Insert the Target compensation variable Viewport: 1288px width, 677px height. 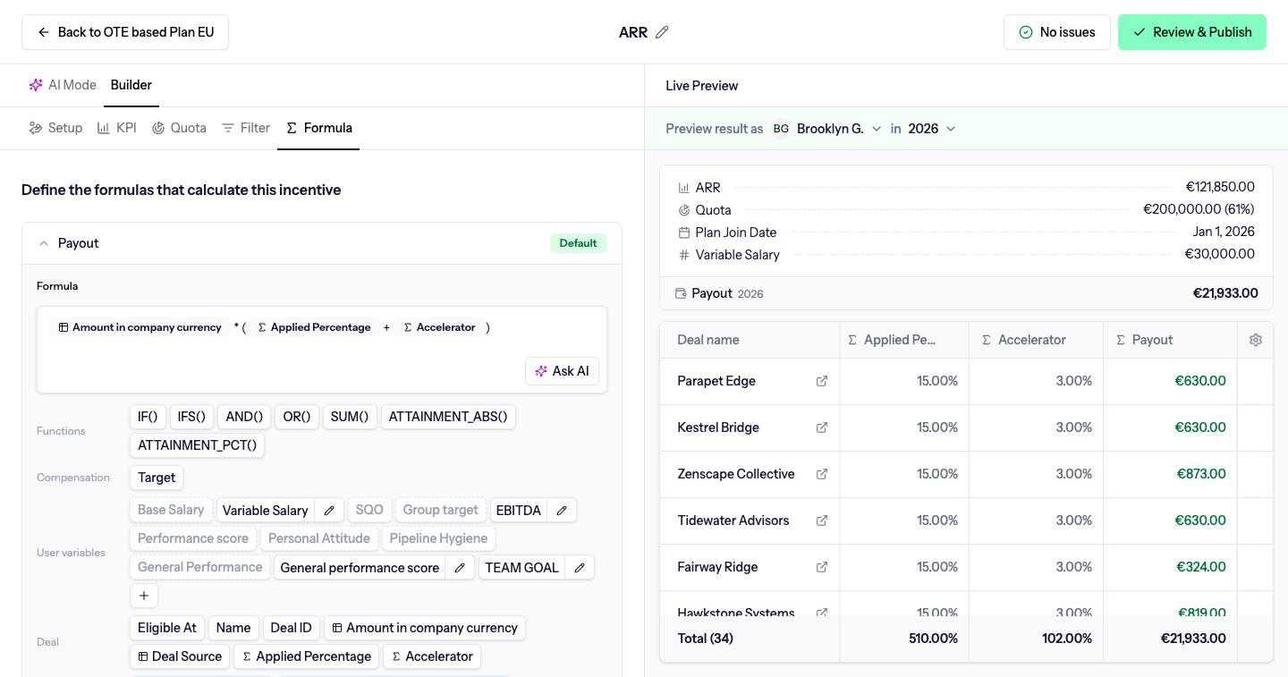click(x=157, y=478)
